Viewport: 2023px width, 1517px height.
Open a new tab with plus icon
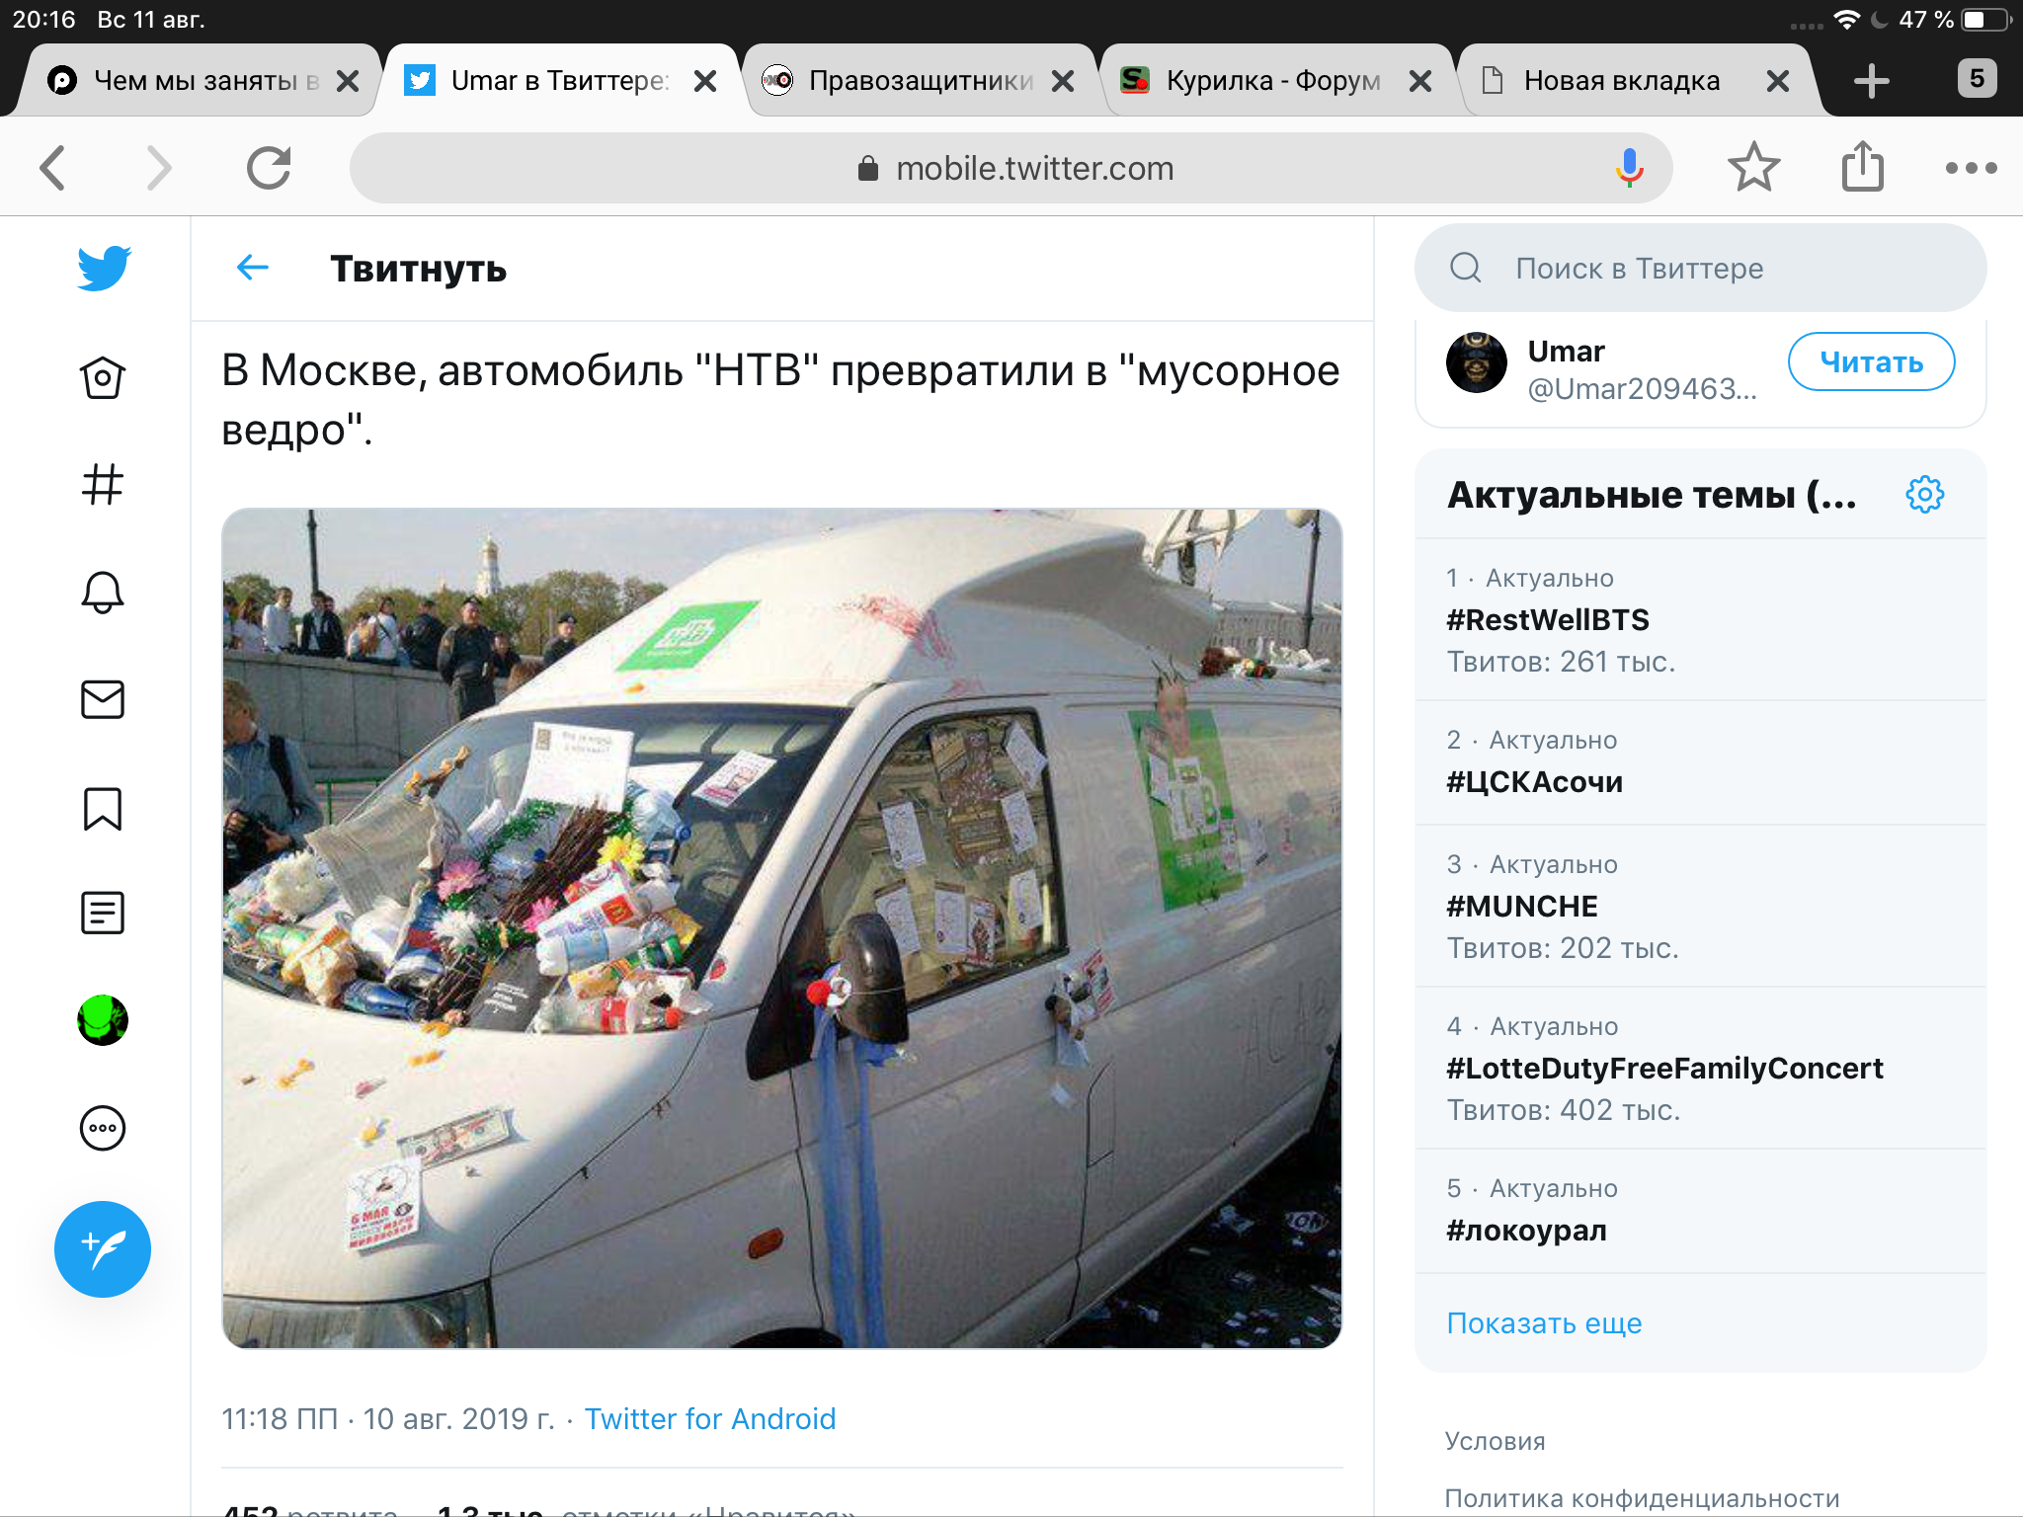click(1872, 80)
